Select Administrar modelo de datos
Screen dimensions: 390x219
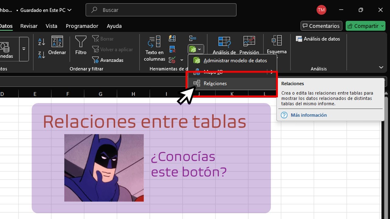tap(232, 61)
